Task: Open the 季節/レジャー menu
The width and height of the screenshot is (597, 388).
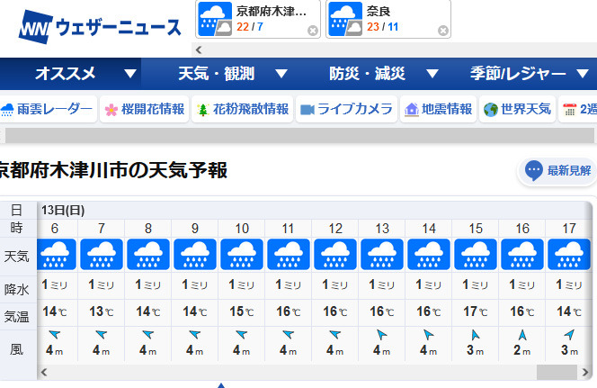Action: tap(530, 74)
